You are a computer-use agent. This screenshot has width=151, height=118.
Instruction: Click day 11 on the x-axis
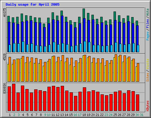(x=53, y=115)
